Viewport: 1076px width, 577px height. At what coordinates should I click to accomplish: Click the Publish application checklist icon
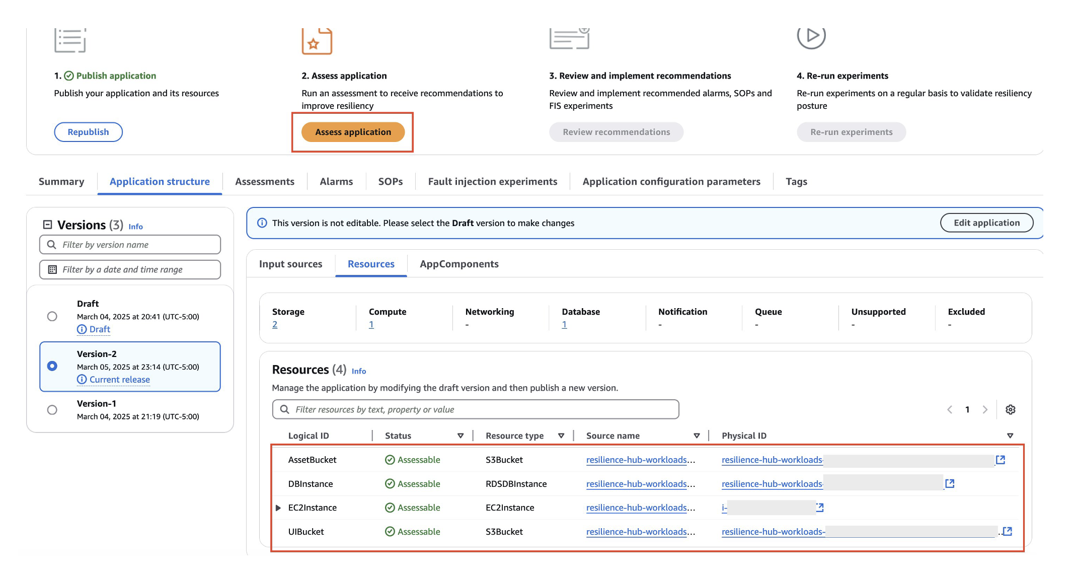pos(70,40)
